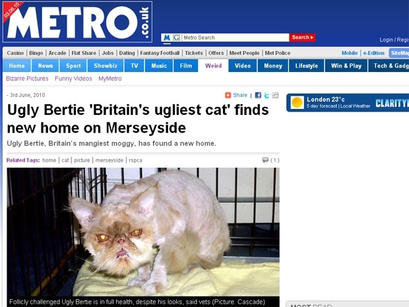Share the article on Facebook
The width and height of the screenshot is (409, 307).
click(258, 95)
